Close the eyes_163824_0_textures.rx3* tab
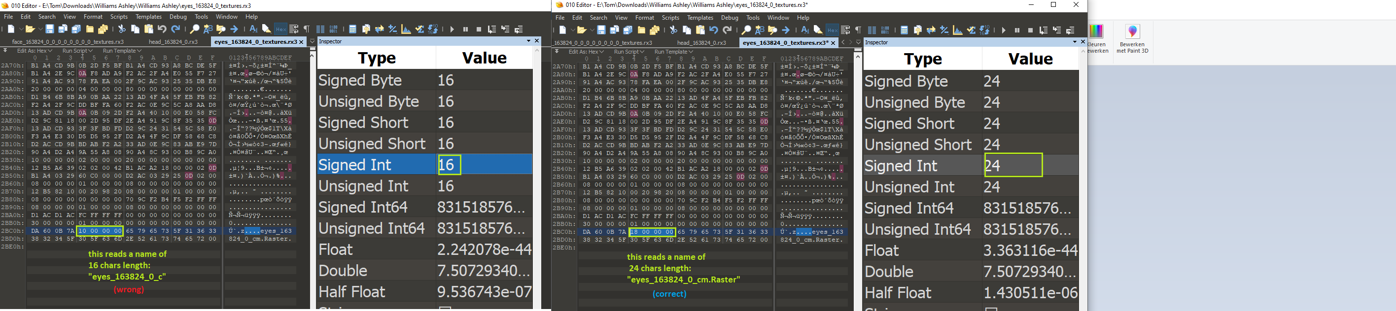The image size is (1396, 311). 833,43
